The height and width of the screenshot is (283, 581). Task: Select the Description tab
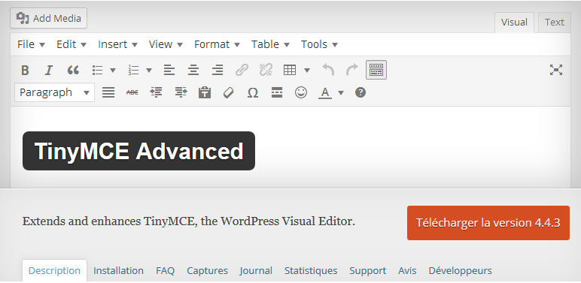pyautogui.click(x=54, y=271)
